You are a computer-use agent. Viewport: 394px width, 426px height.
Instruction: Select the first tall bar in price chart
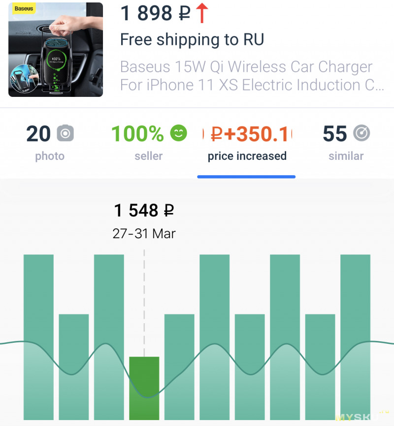38,337
